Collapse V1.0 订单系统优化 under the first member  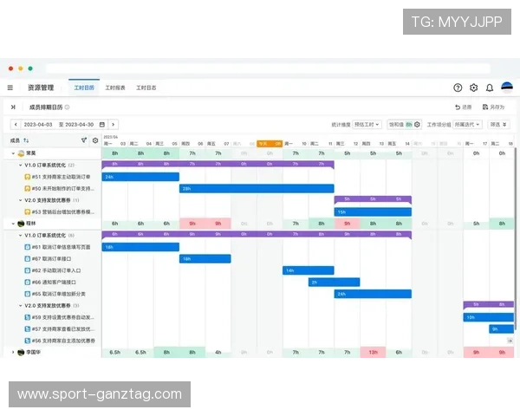pos(20,165)
